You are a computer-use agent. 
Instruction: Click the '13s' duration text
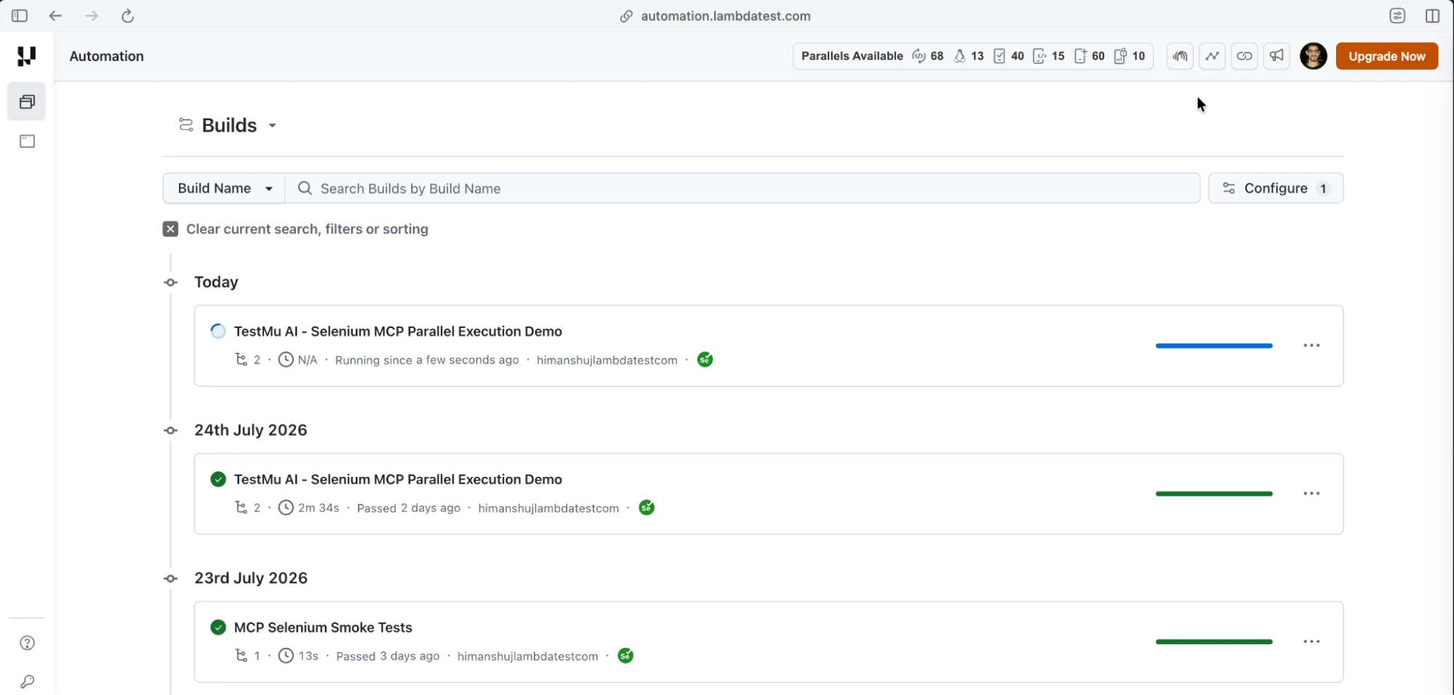click(308, 656)
